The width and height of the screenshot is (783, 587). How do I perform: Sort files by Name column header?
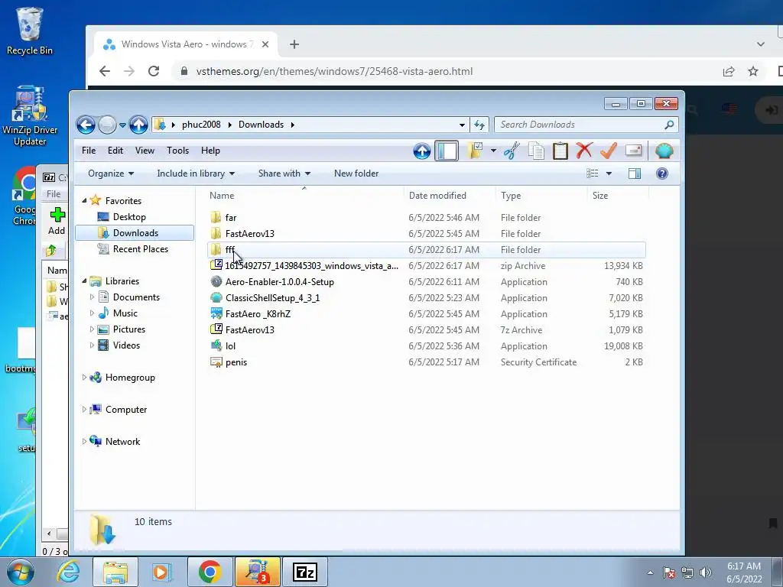[304, 196]
